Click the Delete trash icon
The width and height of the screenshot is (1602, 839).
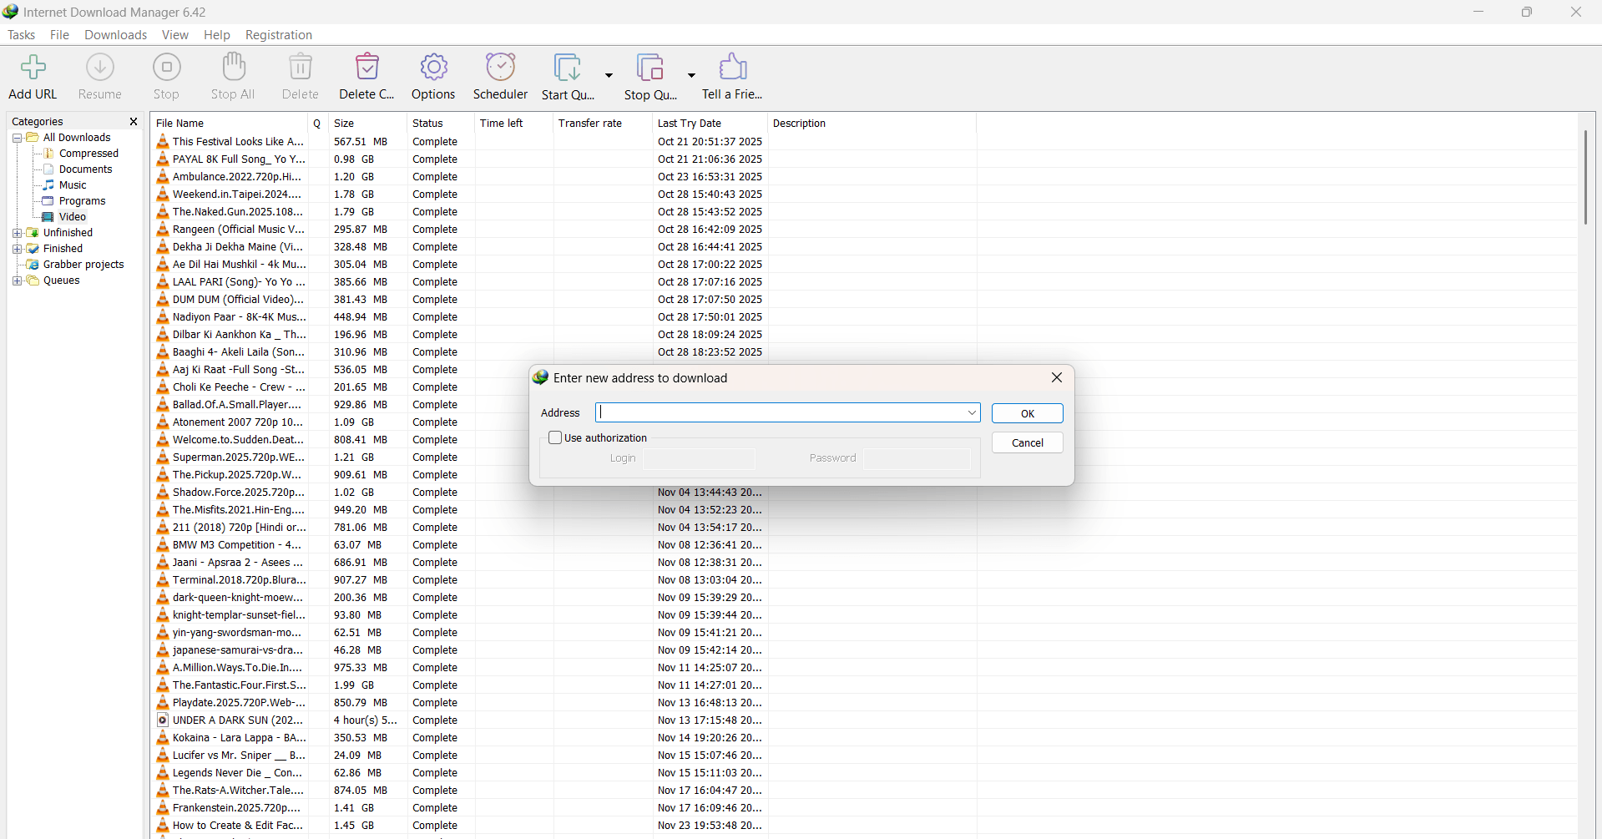click(301, 68)
